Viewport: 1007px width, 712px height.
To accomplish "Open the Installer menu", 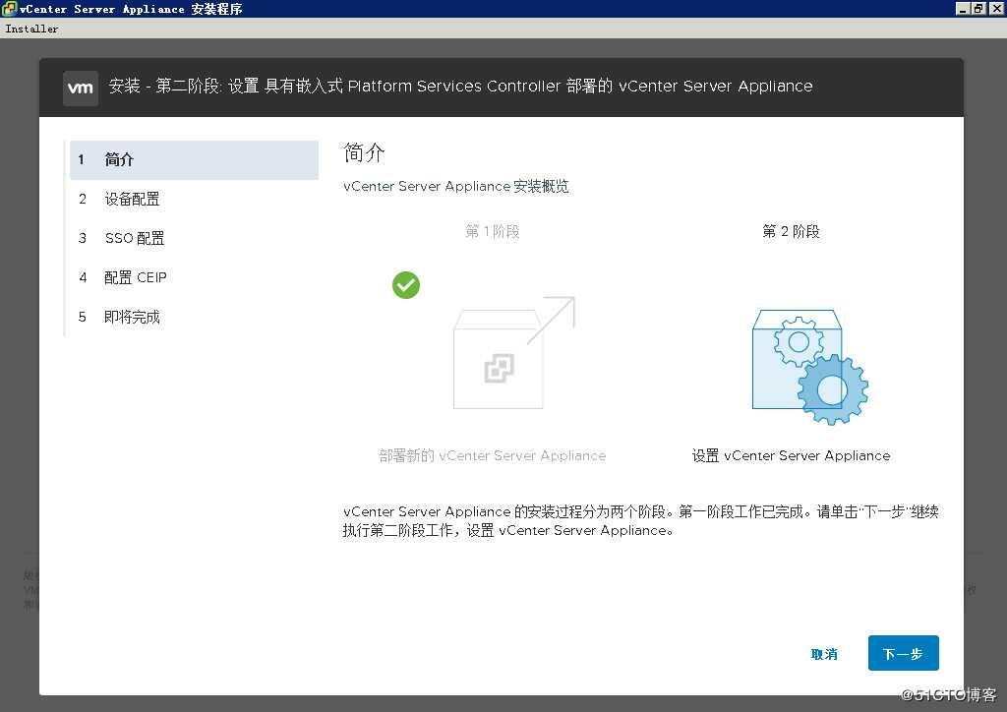I will tap(31, 29).
